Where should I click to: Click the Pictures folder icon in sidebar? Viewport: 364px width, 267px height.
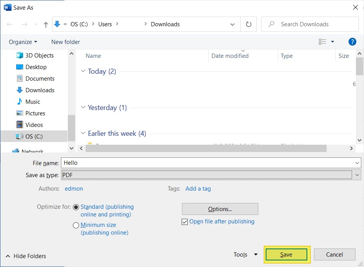click(x=20, y=113)
